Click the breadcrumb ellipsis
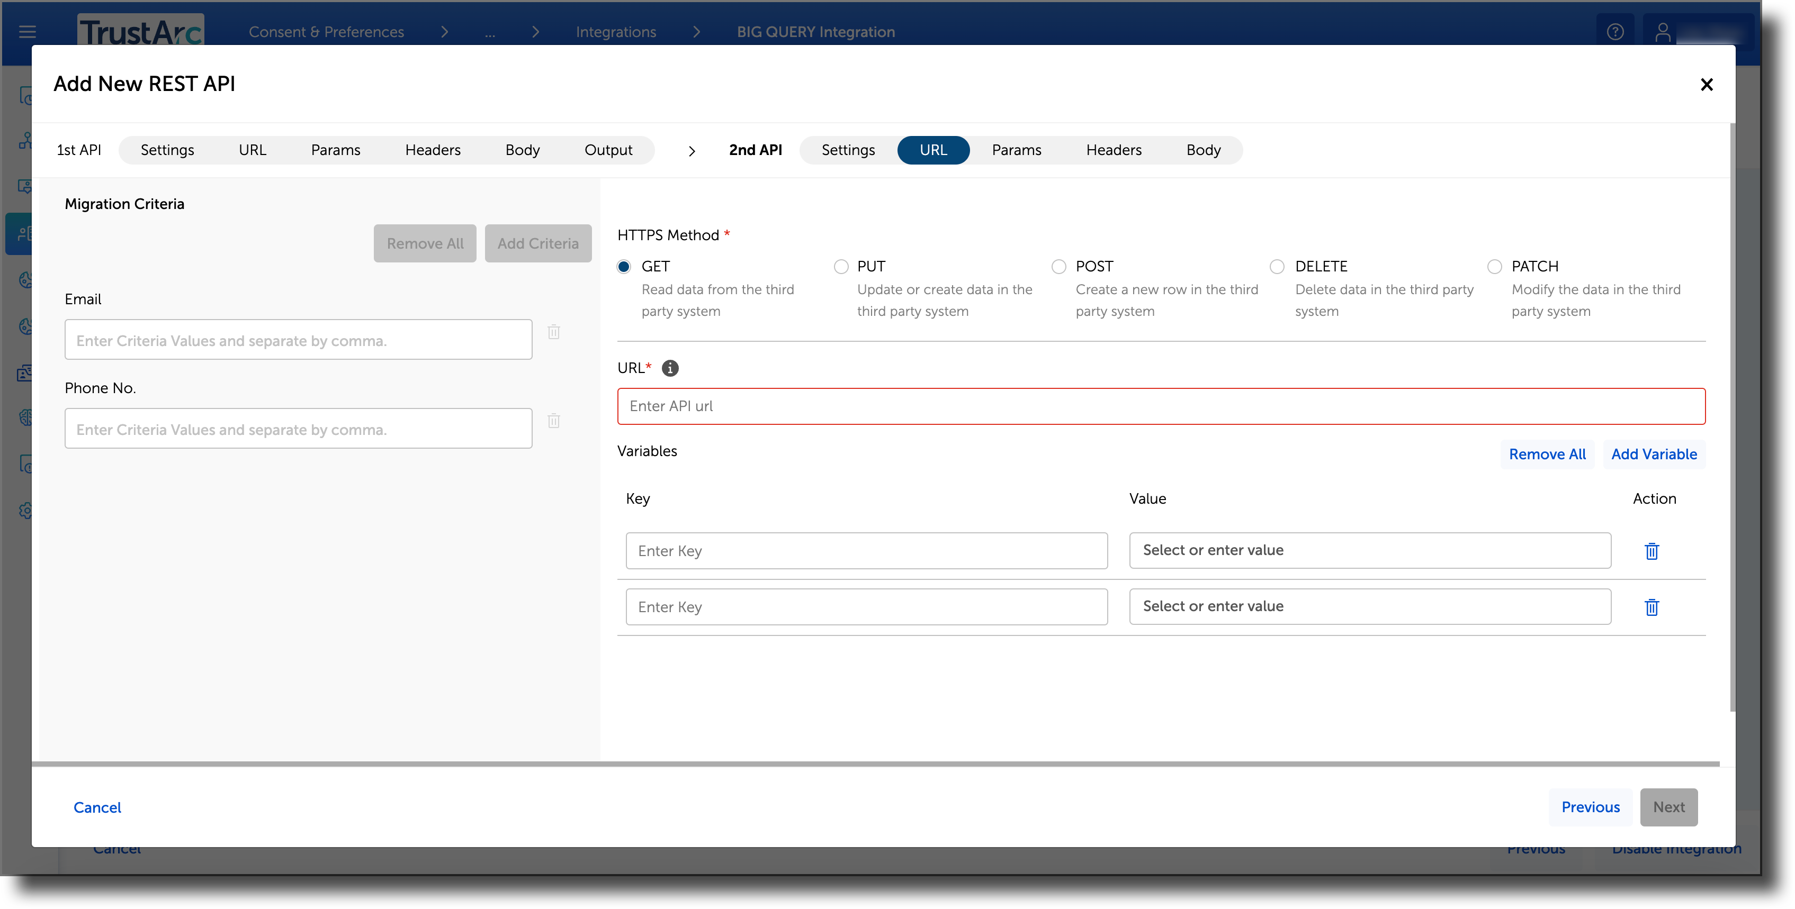 (490, 33)
